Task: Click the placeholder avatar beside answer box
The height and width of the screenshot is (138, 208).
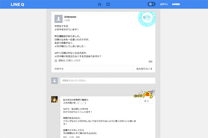Action: tap(54, 81)
